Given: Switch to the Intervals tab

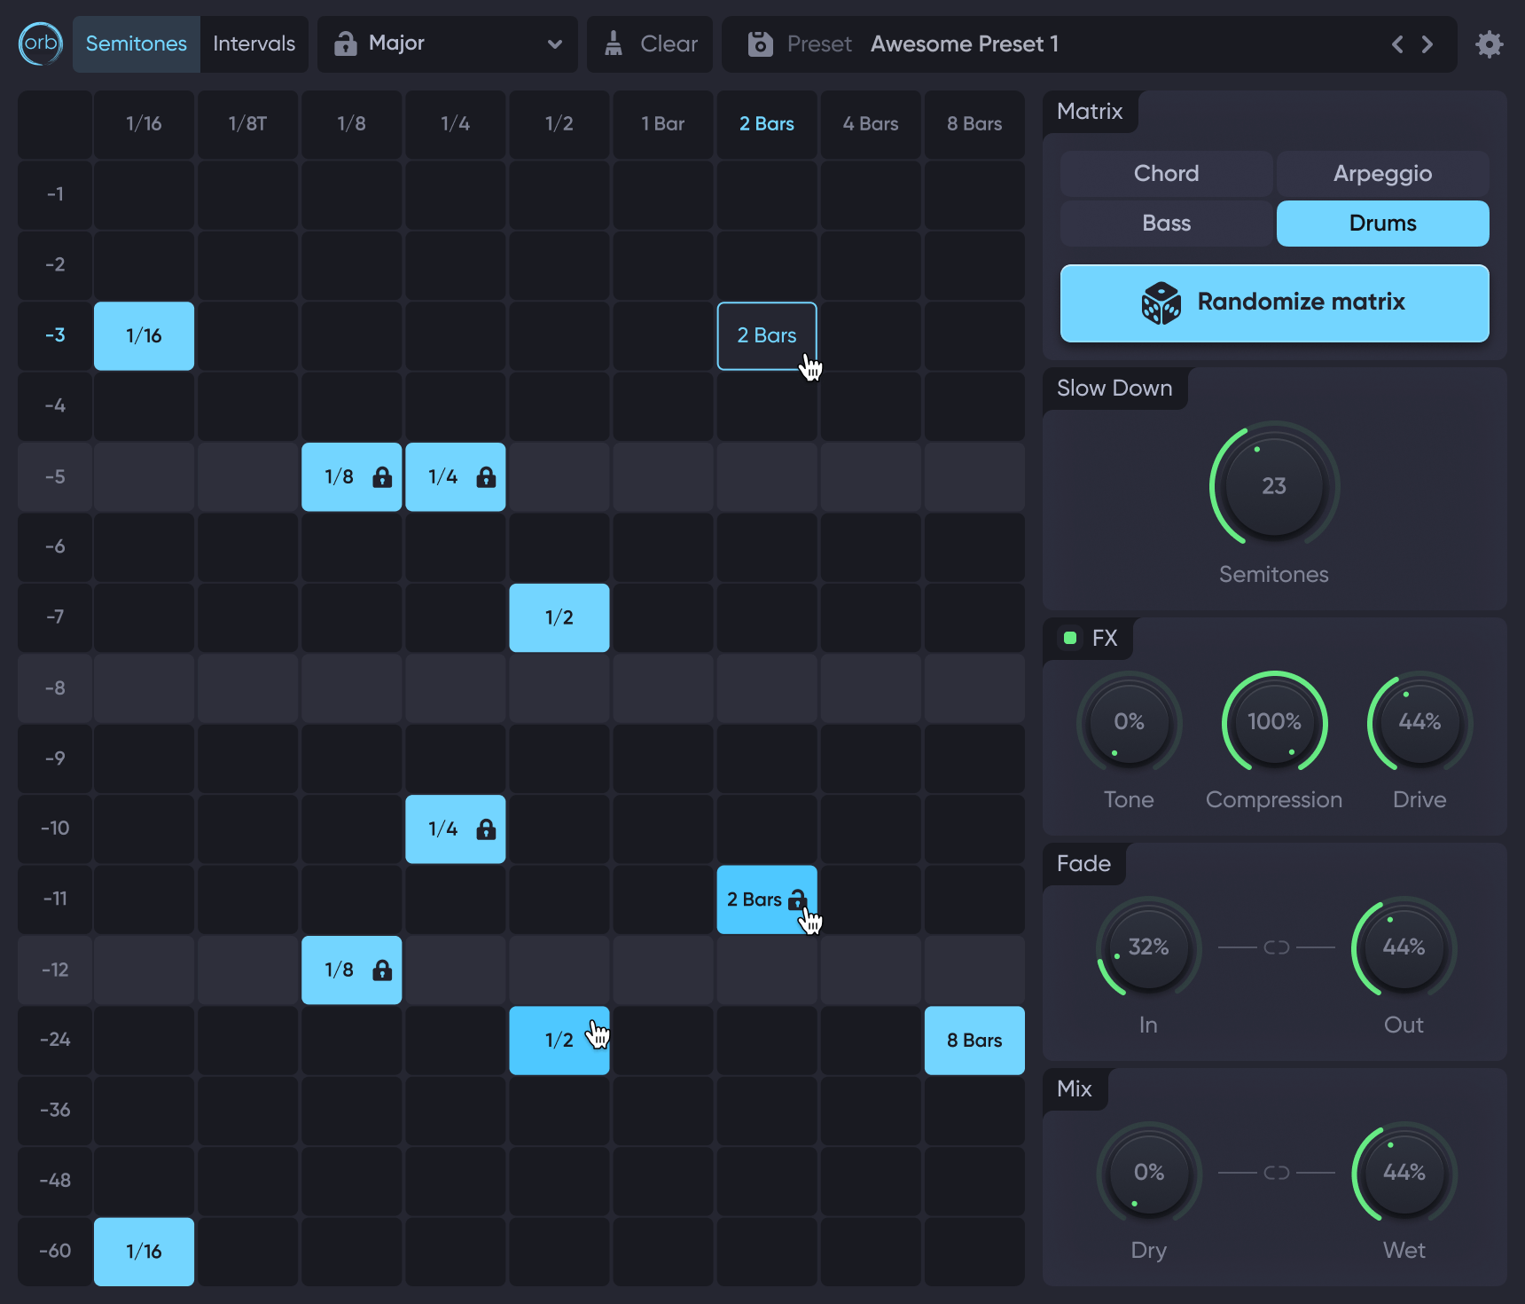Looking at the screenshot, I should [254, 43].
